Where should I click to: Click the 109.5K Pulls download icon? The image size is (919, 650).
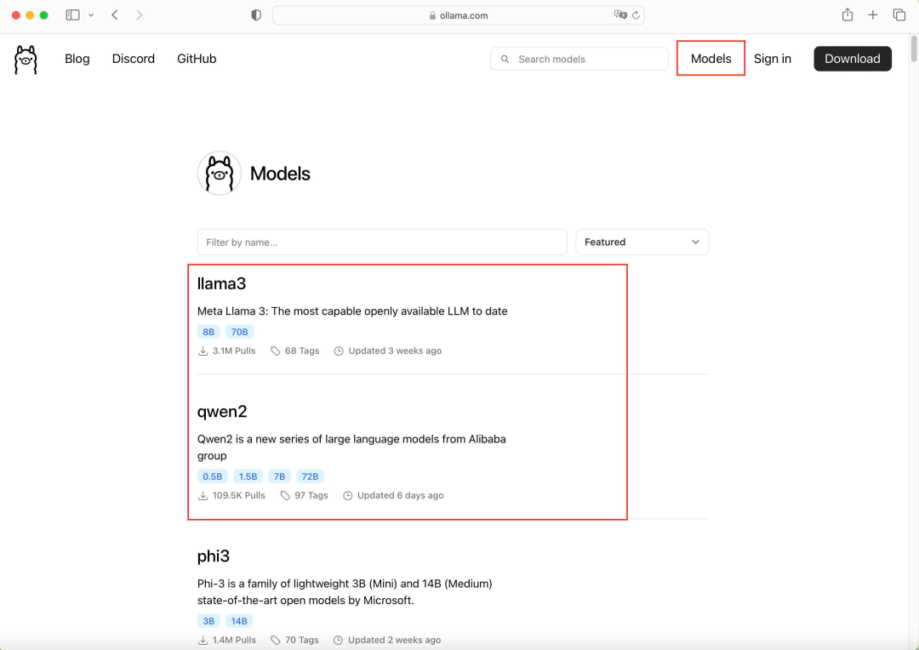203,496
